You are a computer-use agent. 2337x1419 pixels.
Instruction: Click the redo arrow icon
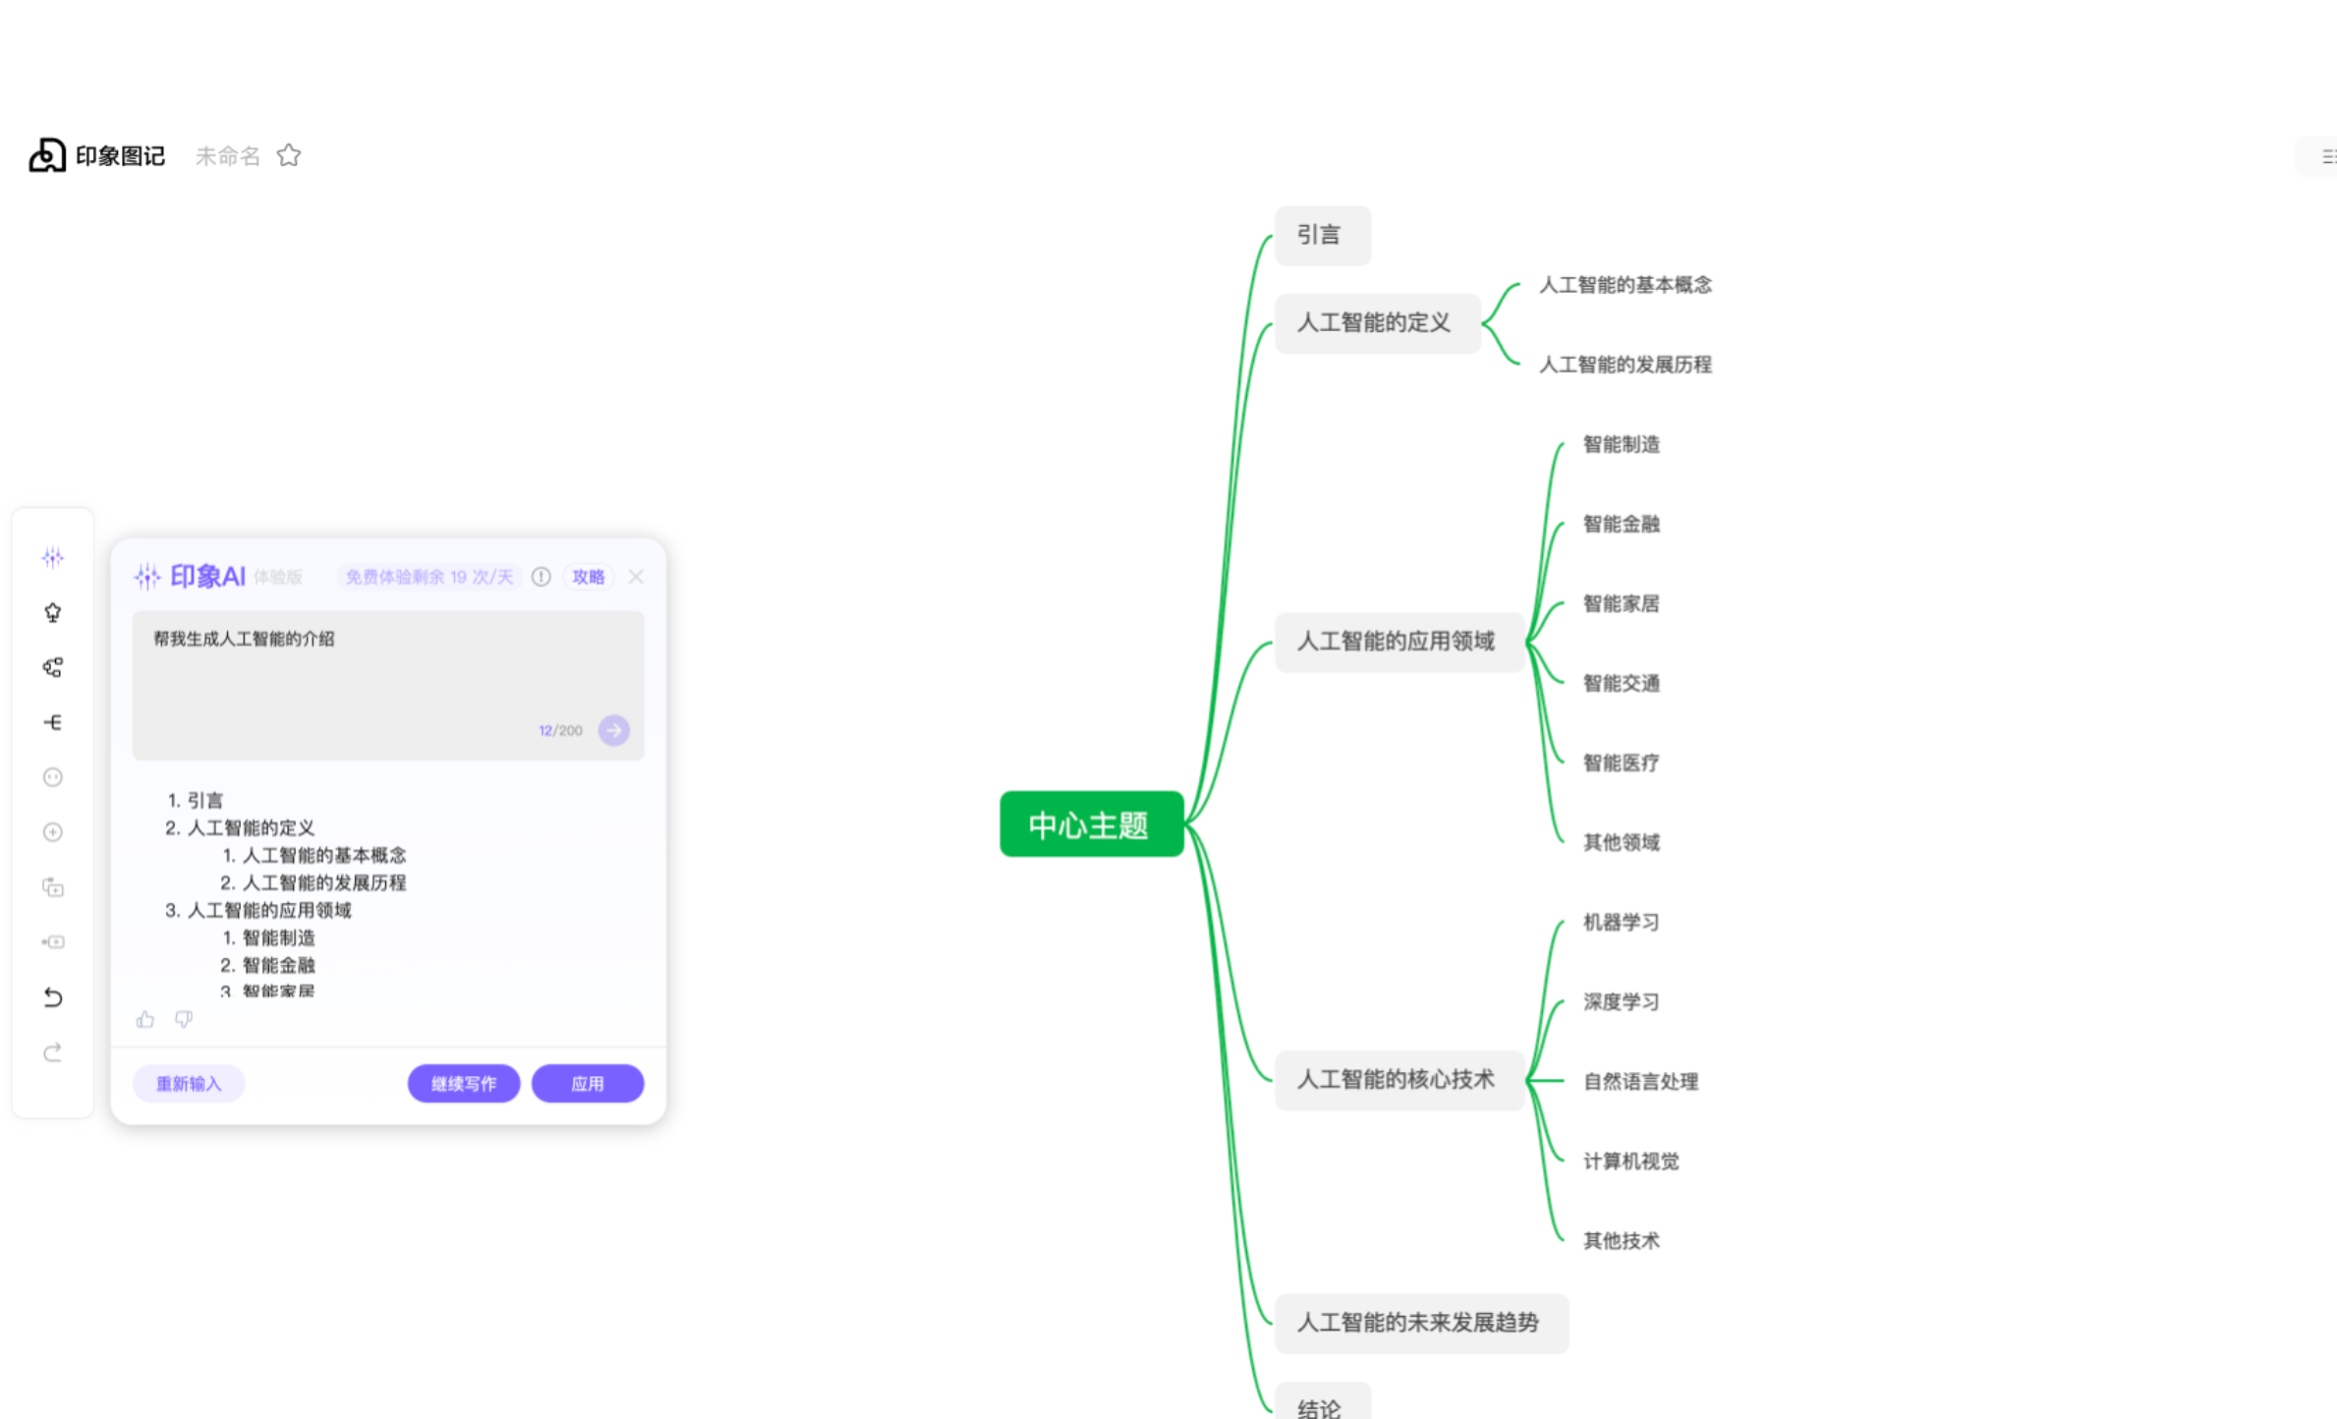(53, 1052)
